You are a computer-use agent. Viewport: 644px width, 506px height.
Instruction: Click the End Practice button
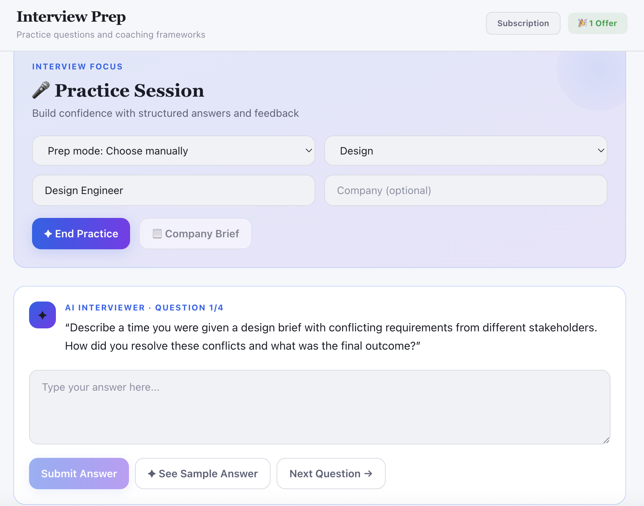pyautogui.click(x=81, y=234)
